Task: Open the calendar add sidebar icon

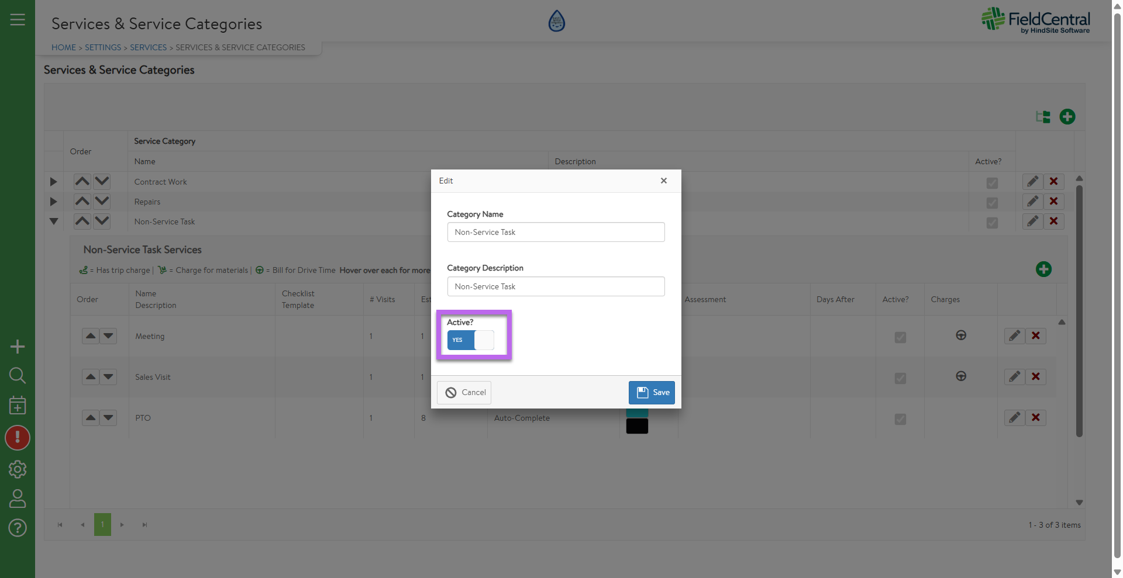Action: click(18, 405)
